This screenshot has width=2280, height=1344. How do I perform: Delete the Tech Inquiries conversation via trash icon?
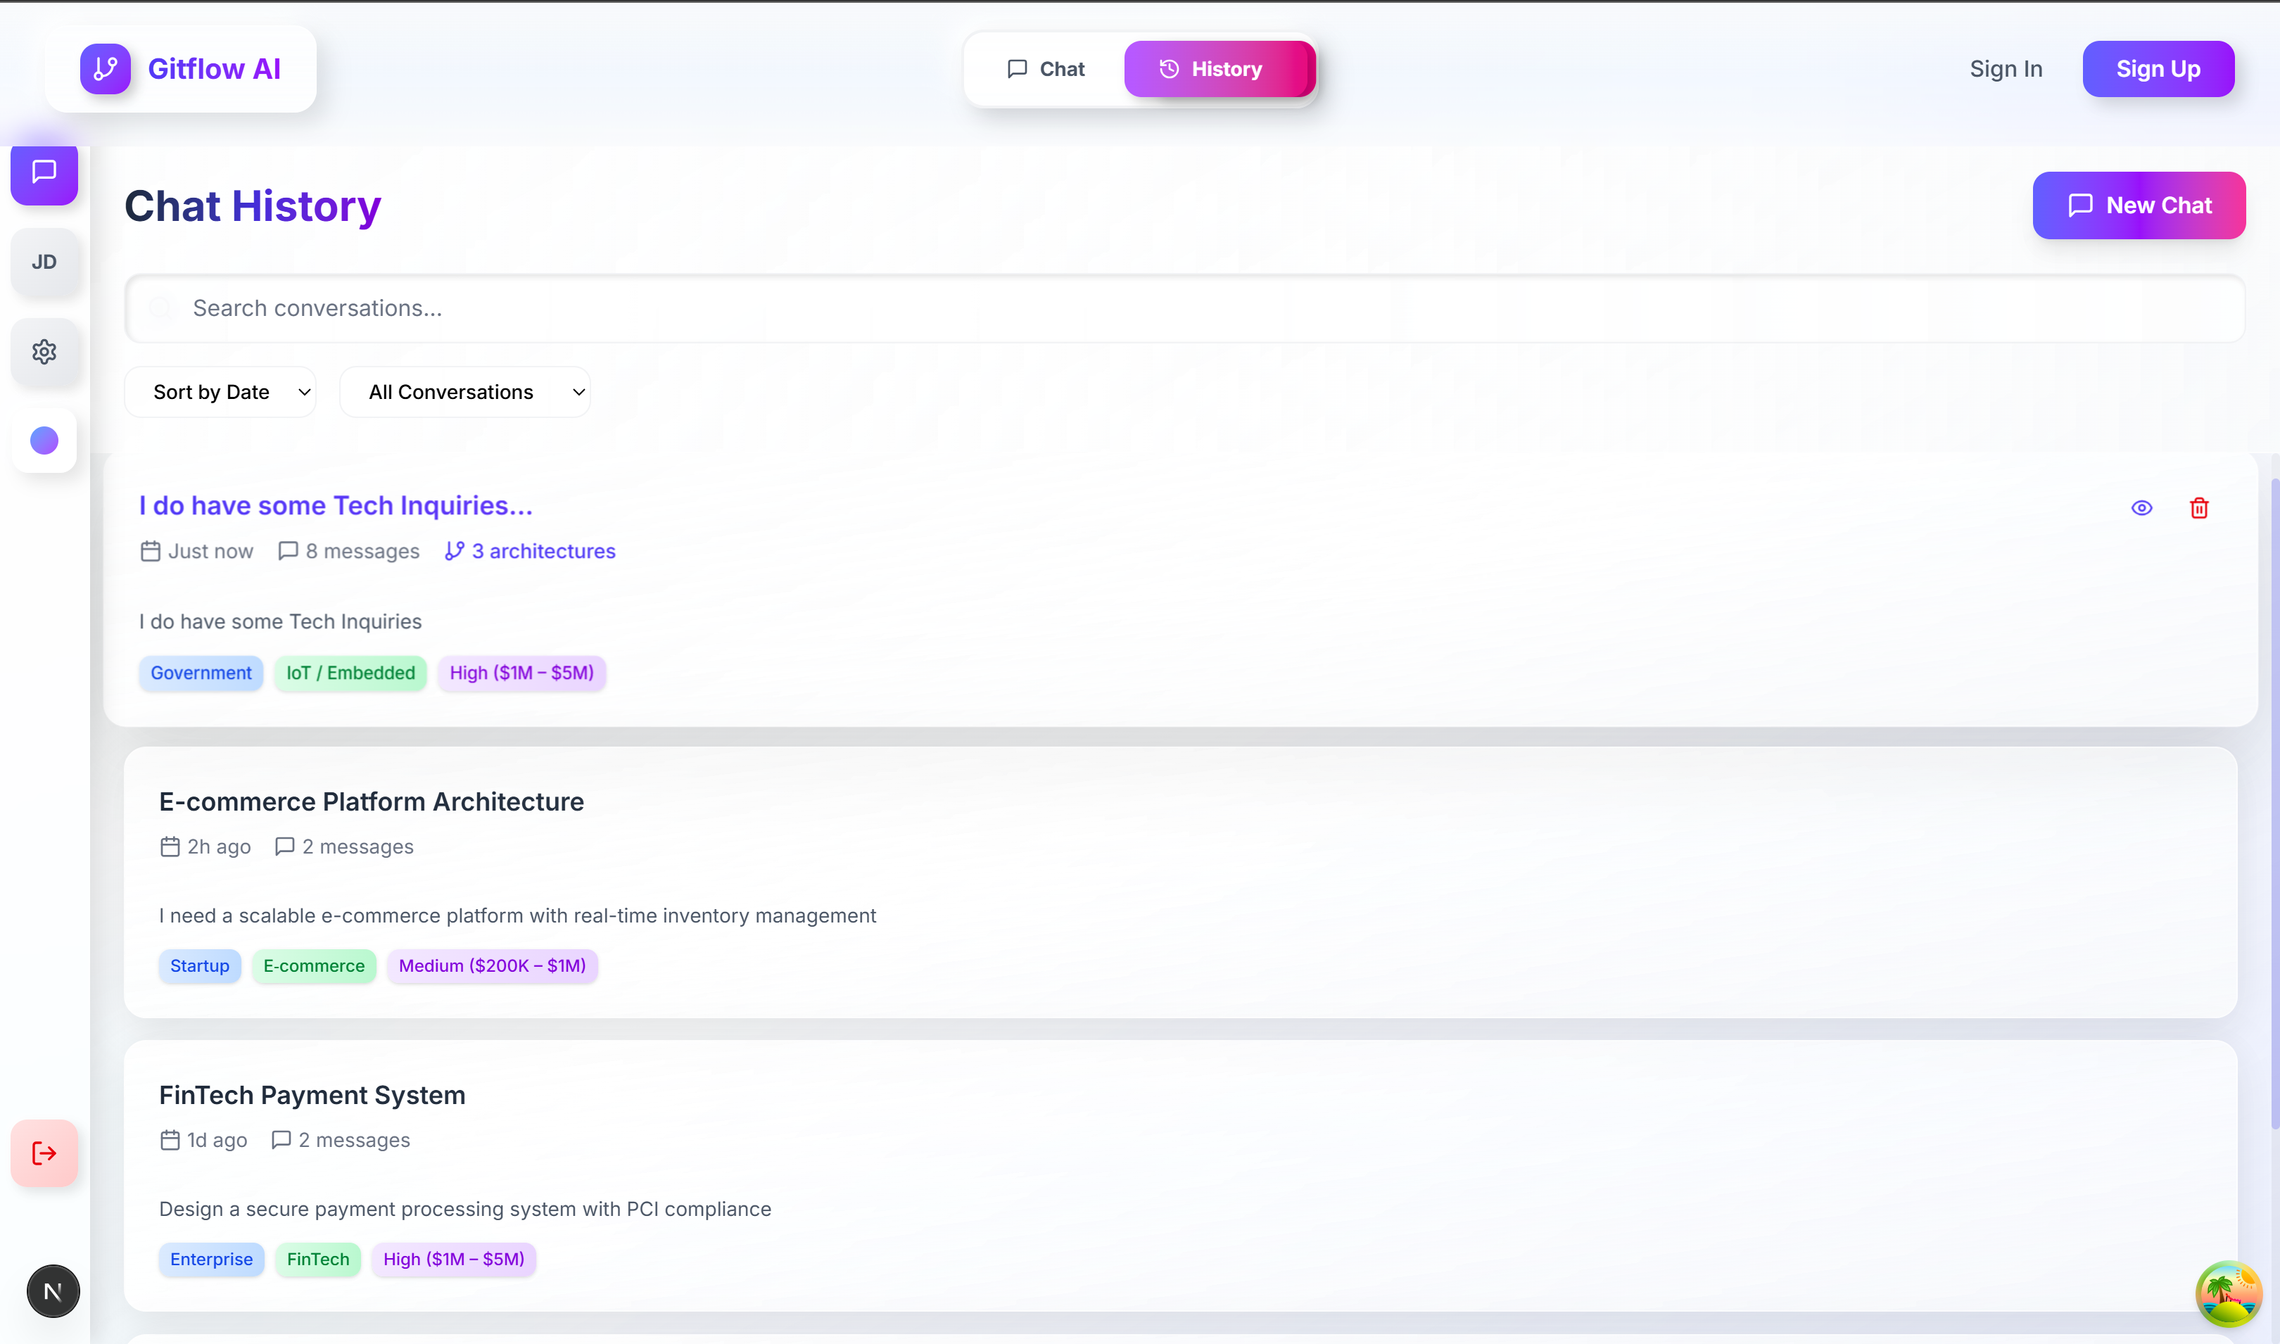point(2198,508)
